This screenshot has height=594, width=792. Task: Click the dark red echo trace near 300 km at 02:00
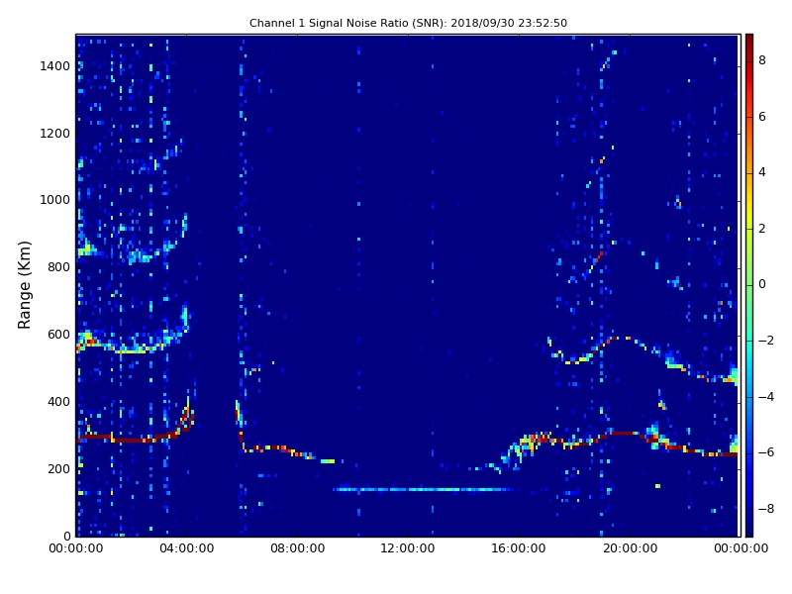point(131,439)
